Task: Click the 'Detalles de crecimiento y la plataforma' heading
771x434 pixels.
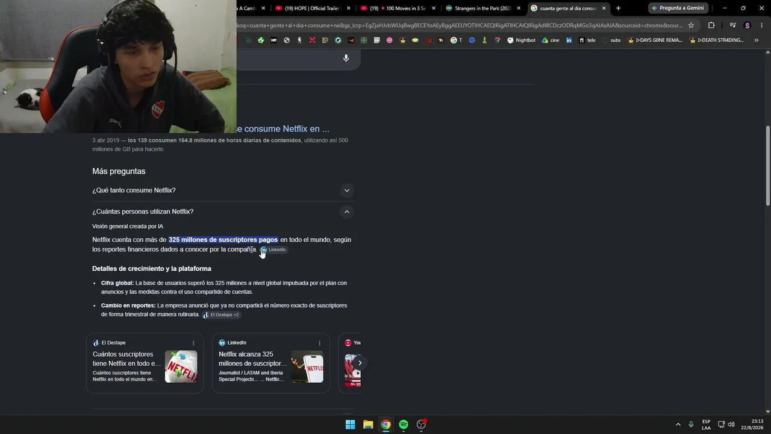Action: coord(152,269)
